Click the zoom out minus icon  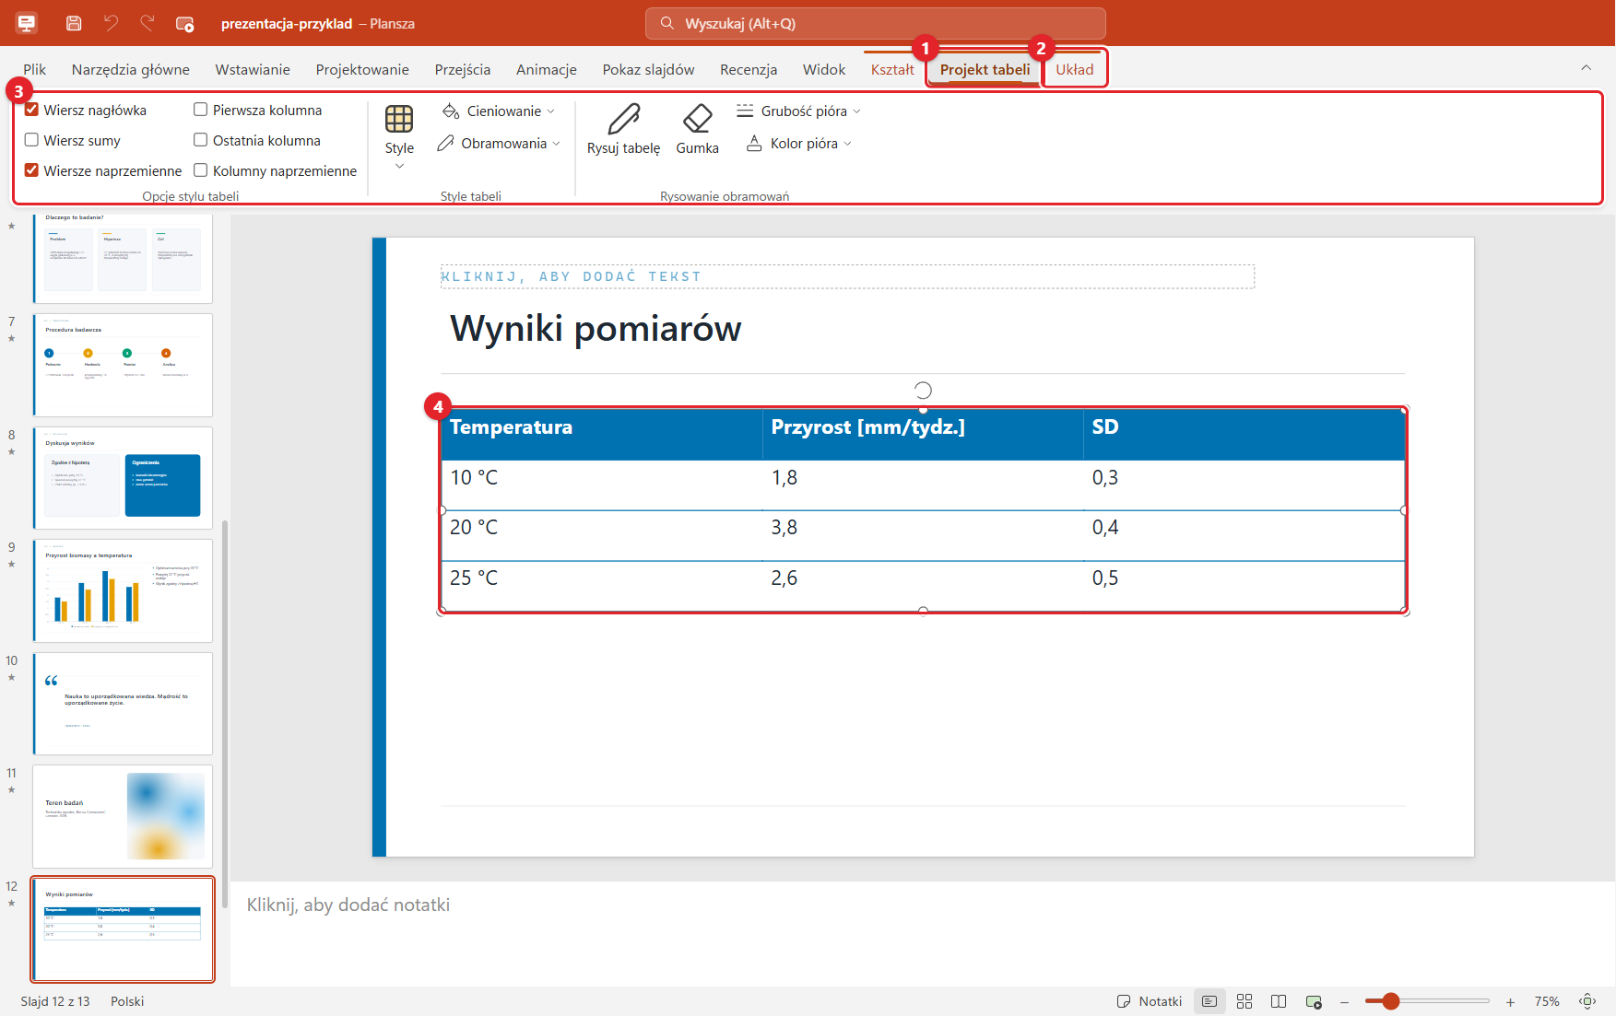tap(1345, 1001)
